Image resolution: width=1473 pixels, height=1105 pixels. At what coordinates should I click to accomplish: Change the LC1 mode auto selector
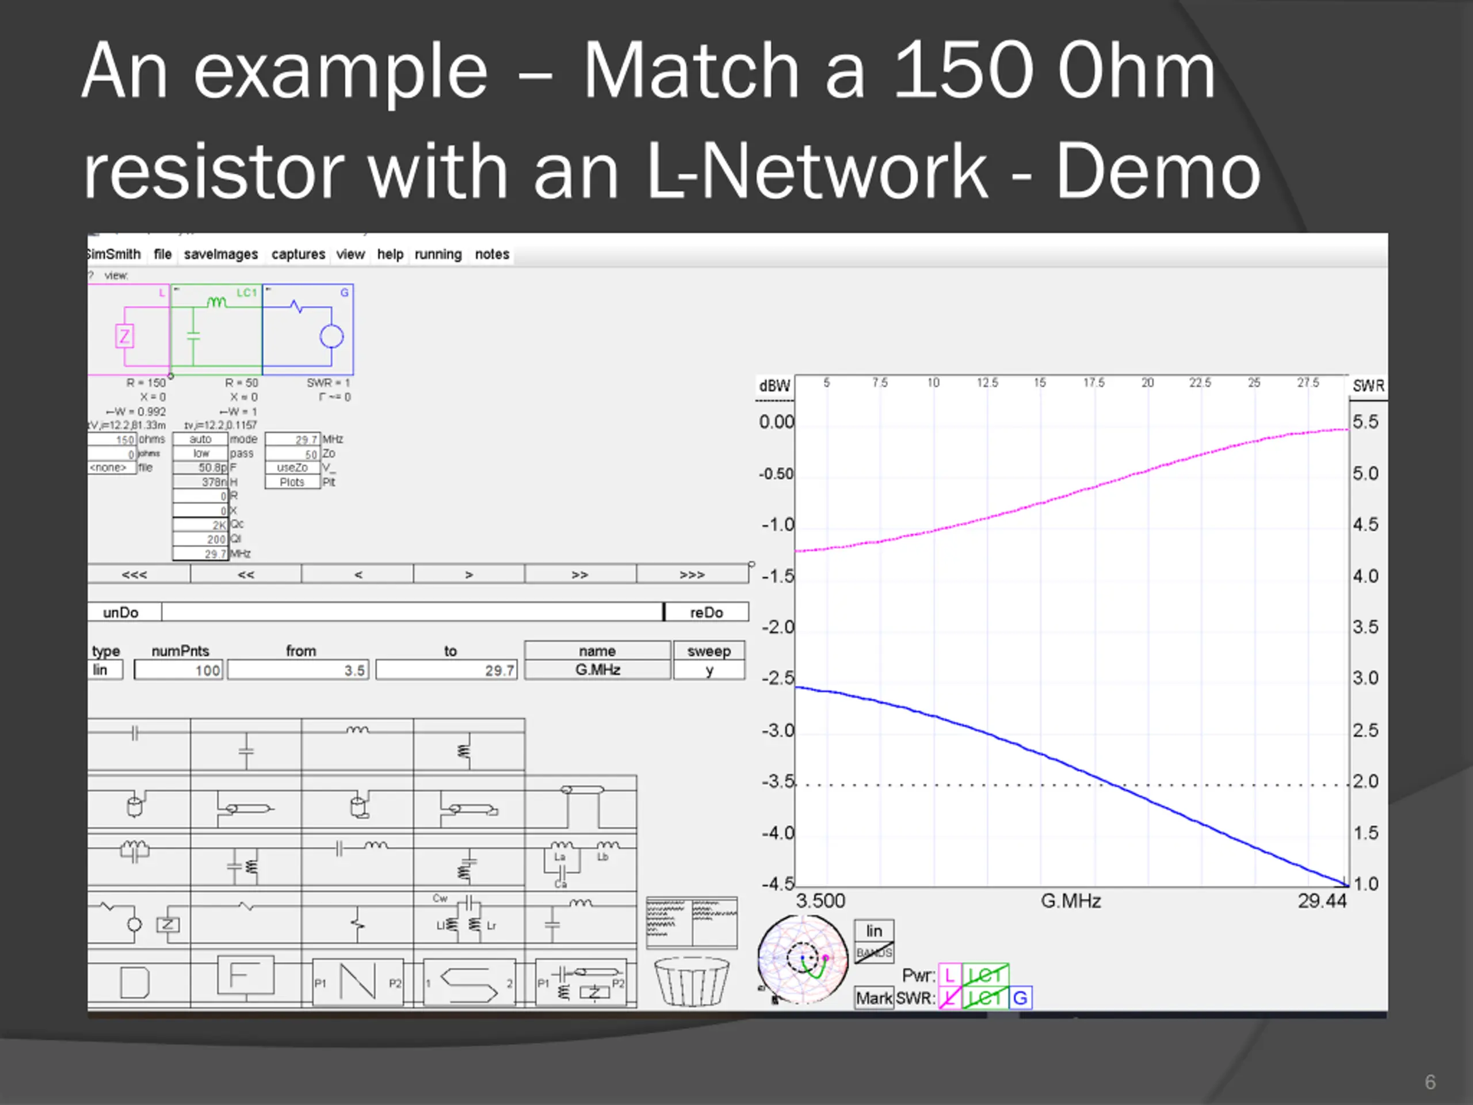[200, 440]
